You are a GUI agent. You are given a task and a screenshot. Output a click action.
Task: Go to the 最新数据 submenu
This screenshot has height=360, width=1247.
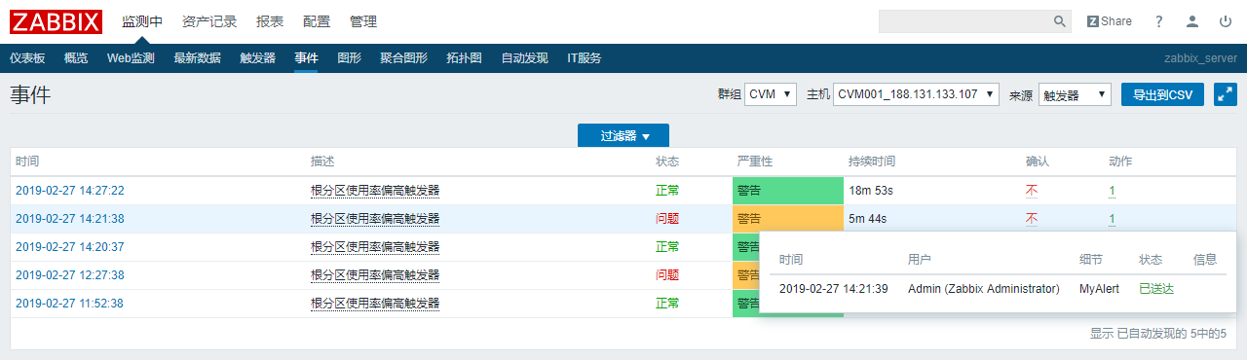(197, 58)
